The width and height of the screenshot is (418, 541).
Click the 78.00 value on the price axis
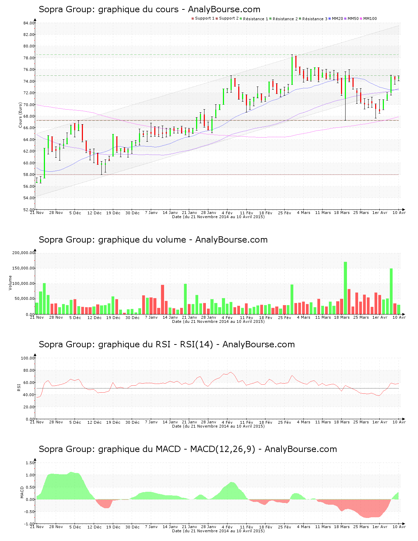pos(29,58)
